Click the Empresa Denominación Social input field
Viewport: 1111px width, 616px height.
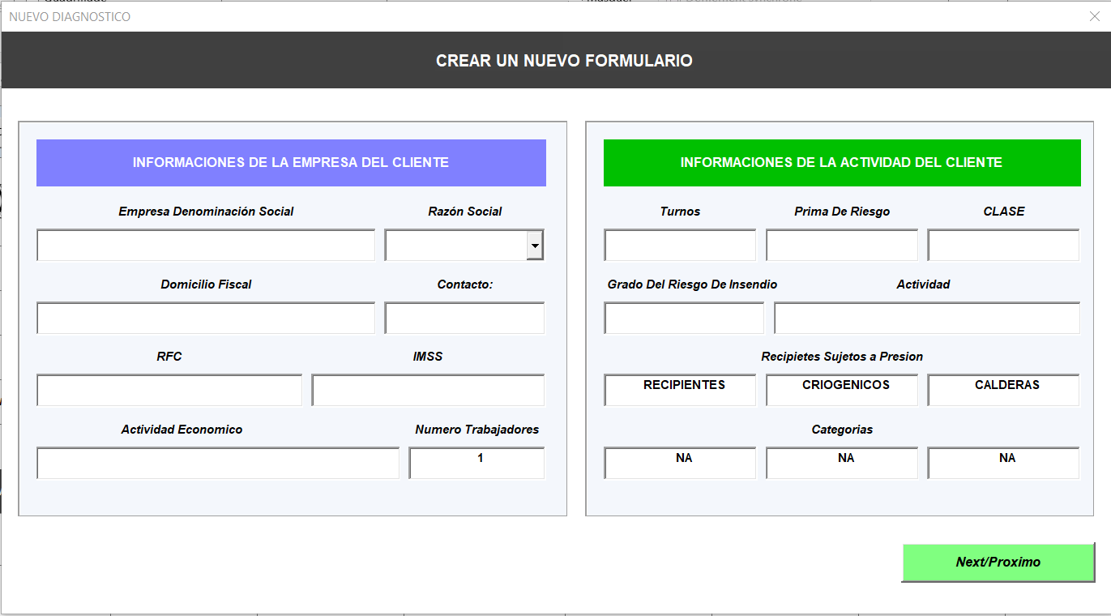(206, 245)
